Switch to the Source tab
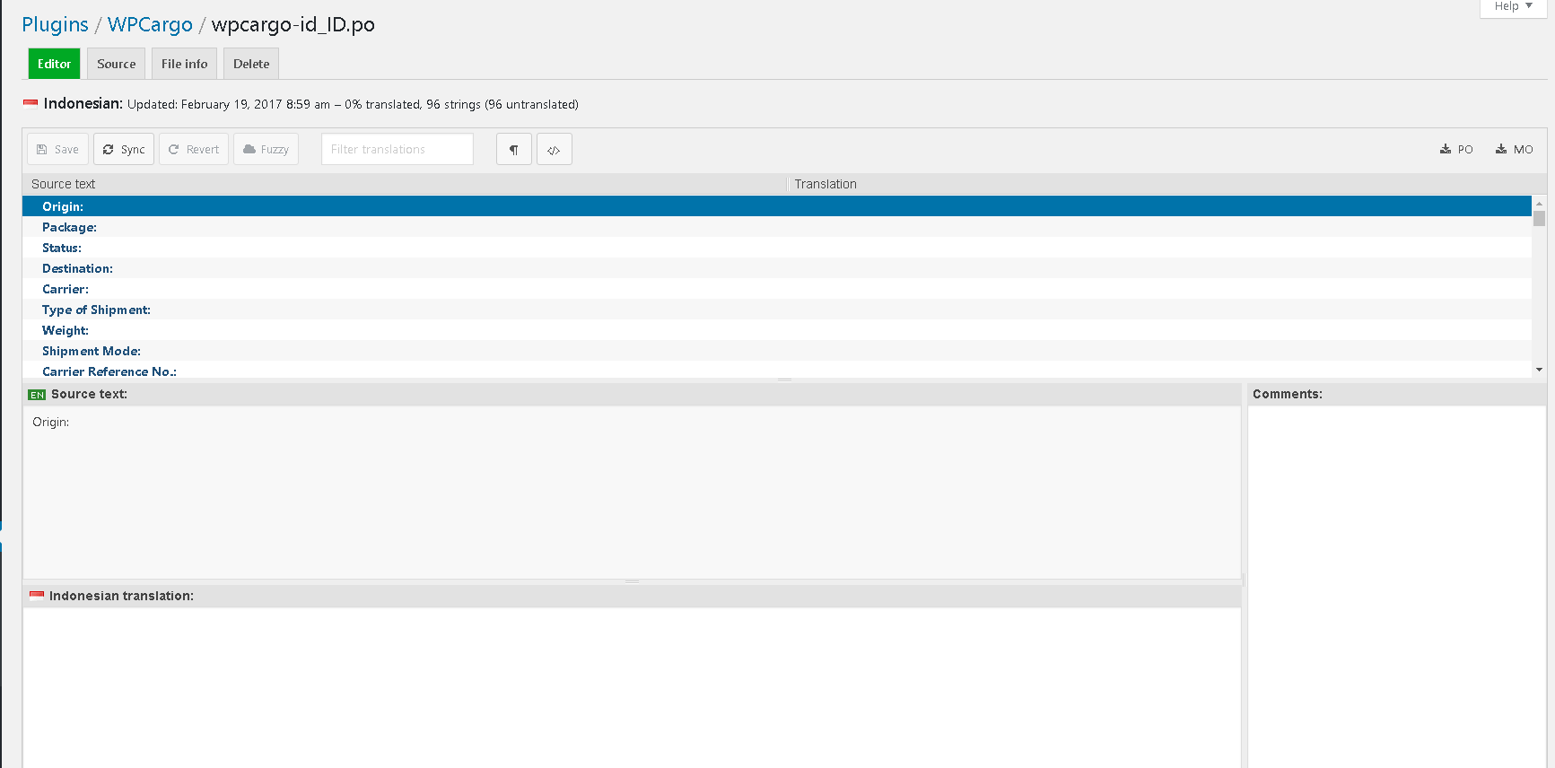Viewport: 1555px width, 768px height. click(116, 64)
